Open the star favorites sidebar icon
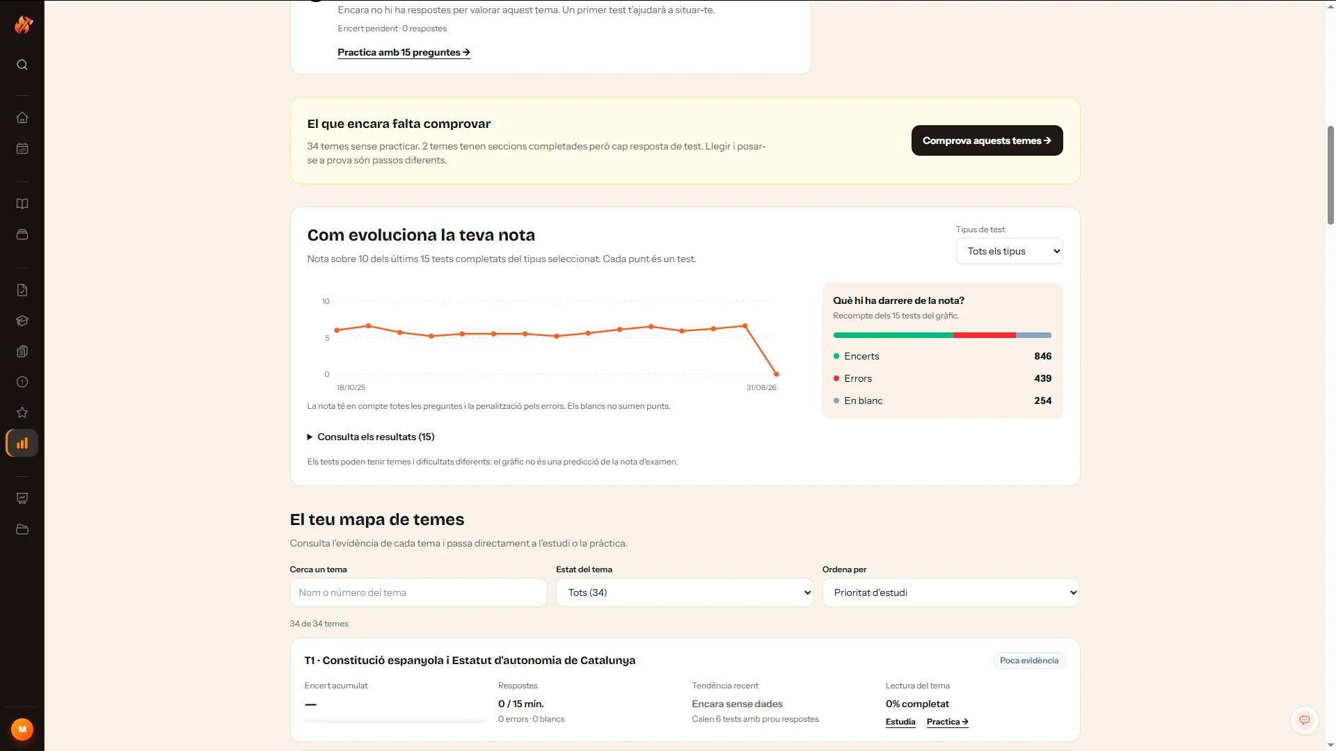Image resolution: width=1336 pixels, height=751 pixels. click(x=22, y=412)
